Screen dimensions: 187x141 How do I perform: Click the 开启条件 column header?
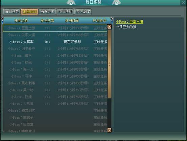[x=99, y=21]
